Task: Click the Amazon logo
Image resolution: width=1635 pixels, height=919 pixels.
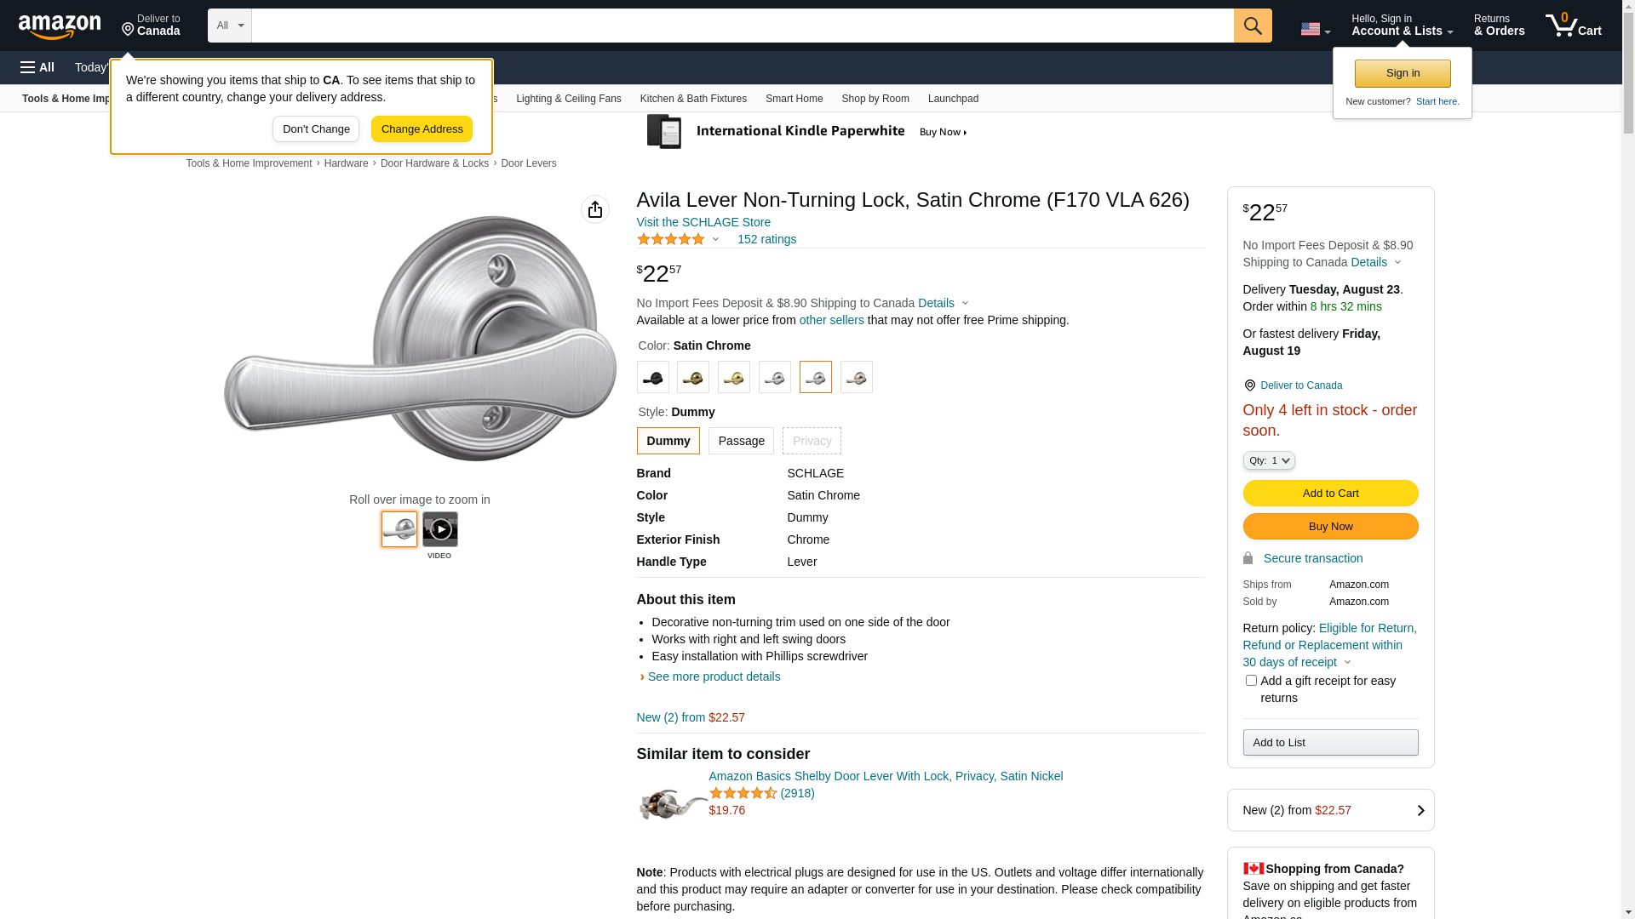Action: pos(60,27)
